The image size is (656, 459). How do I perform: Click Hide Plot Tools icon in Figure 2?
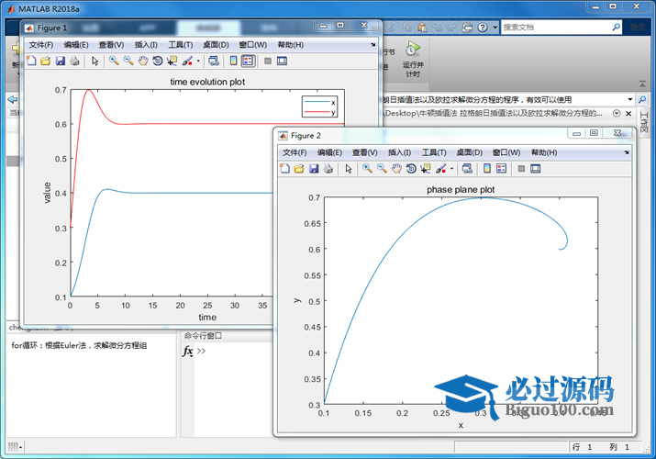point(521,169)
